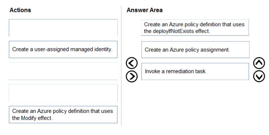Click the Answer Area heading
The width and height of the screenshot is (269, 135).
click(144, 10)
